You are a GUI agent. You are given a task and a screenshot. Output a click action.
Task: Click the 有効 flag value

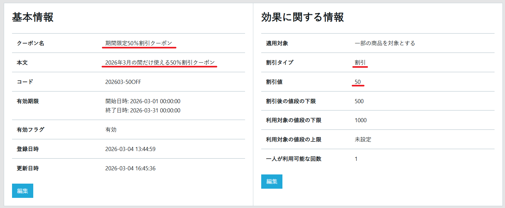(111, 129)
